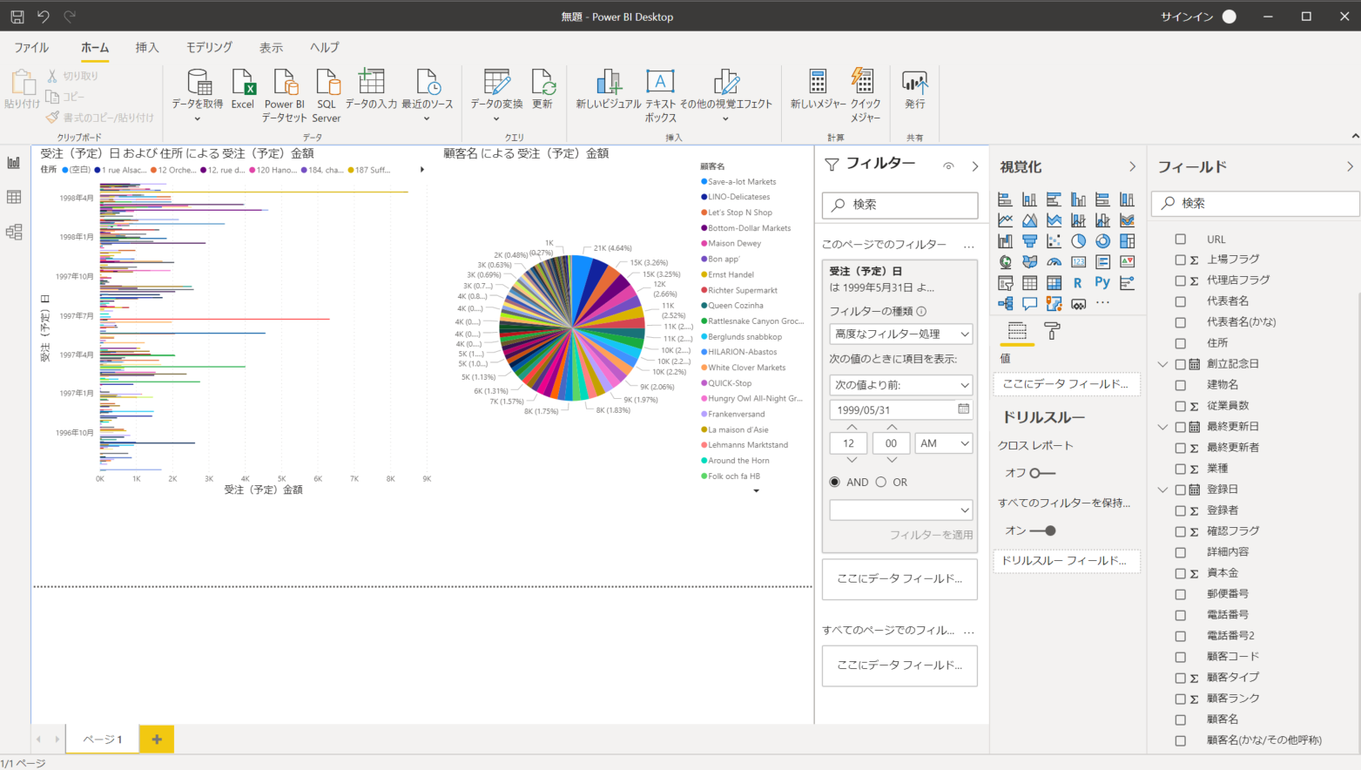This screenshot has height=770, width=1361.
Task: Select the scatter chart visual
Action: pos(1054,241)
